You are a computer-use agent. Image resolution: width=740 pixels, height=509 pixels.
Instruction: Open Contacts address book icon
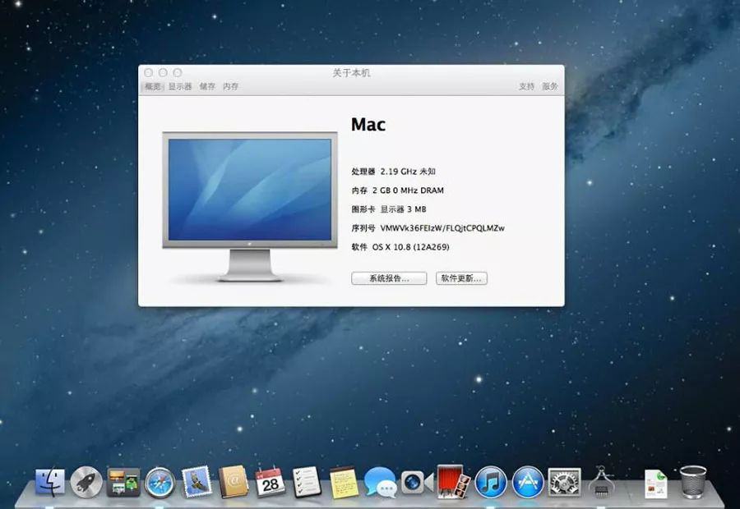point(234,482)
